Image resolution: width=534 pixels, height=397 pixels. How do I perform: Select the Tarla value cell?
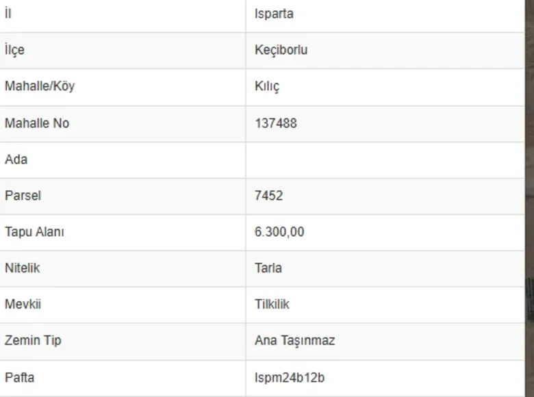[268, 268]
